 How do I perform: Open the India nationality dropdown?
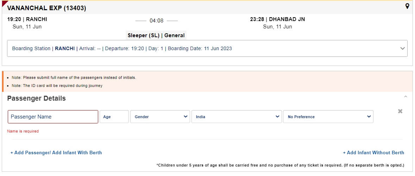click(x=237, y=117)
